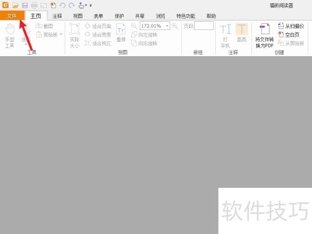Click the open folder icon in the quick access toolbar
Screen dimensions: 312x234
[x=16, y=6]
